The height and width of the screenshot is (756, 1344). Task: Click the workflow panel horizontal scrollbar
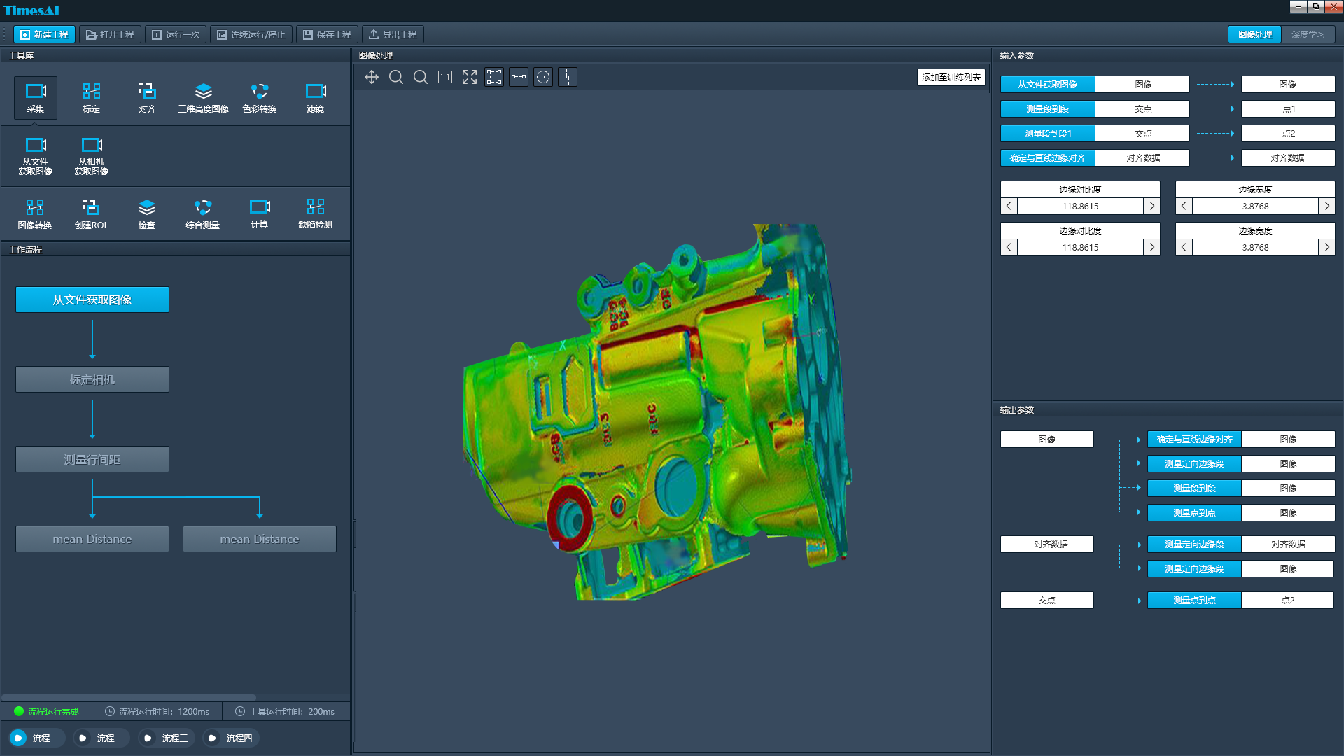pyautogui.click(x=129, y=697)
